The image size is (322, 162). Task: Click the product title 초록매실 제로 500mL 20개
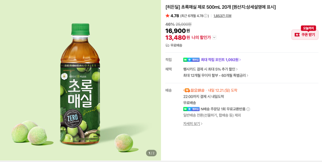tap(220, 7)
